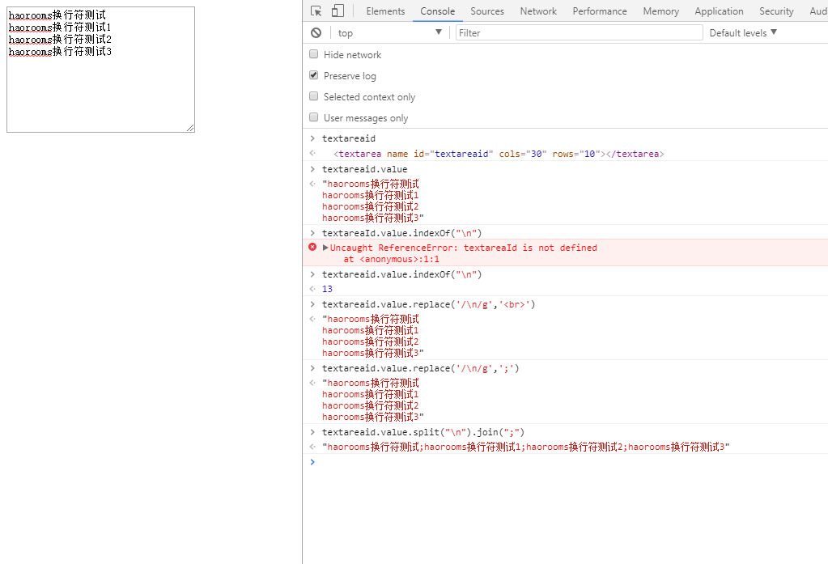Switch to the Application tab

(x=719, y=11)
